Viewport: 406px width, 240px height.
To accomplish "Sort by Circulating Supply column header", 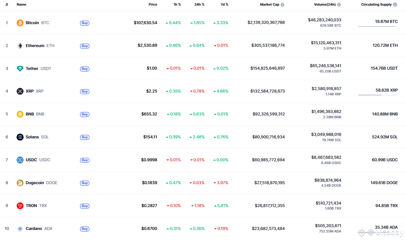I will (376, 5).
